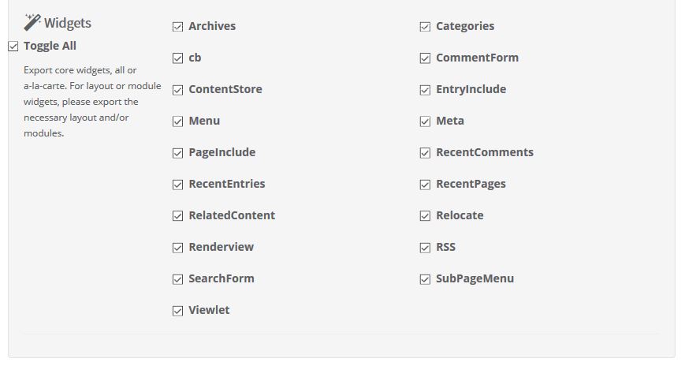Uncheck the Viewlet widget
Image resolution: width=685 pixels, height=366 pixels.
click(x=178, y=311)
